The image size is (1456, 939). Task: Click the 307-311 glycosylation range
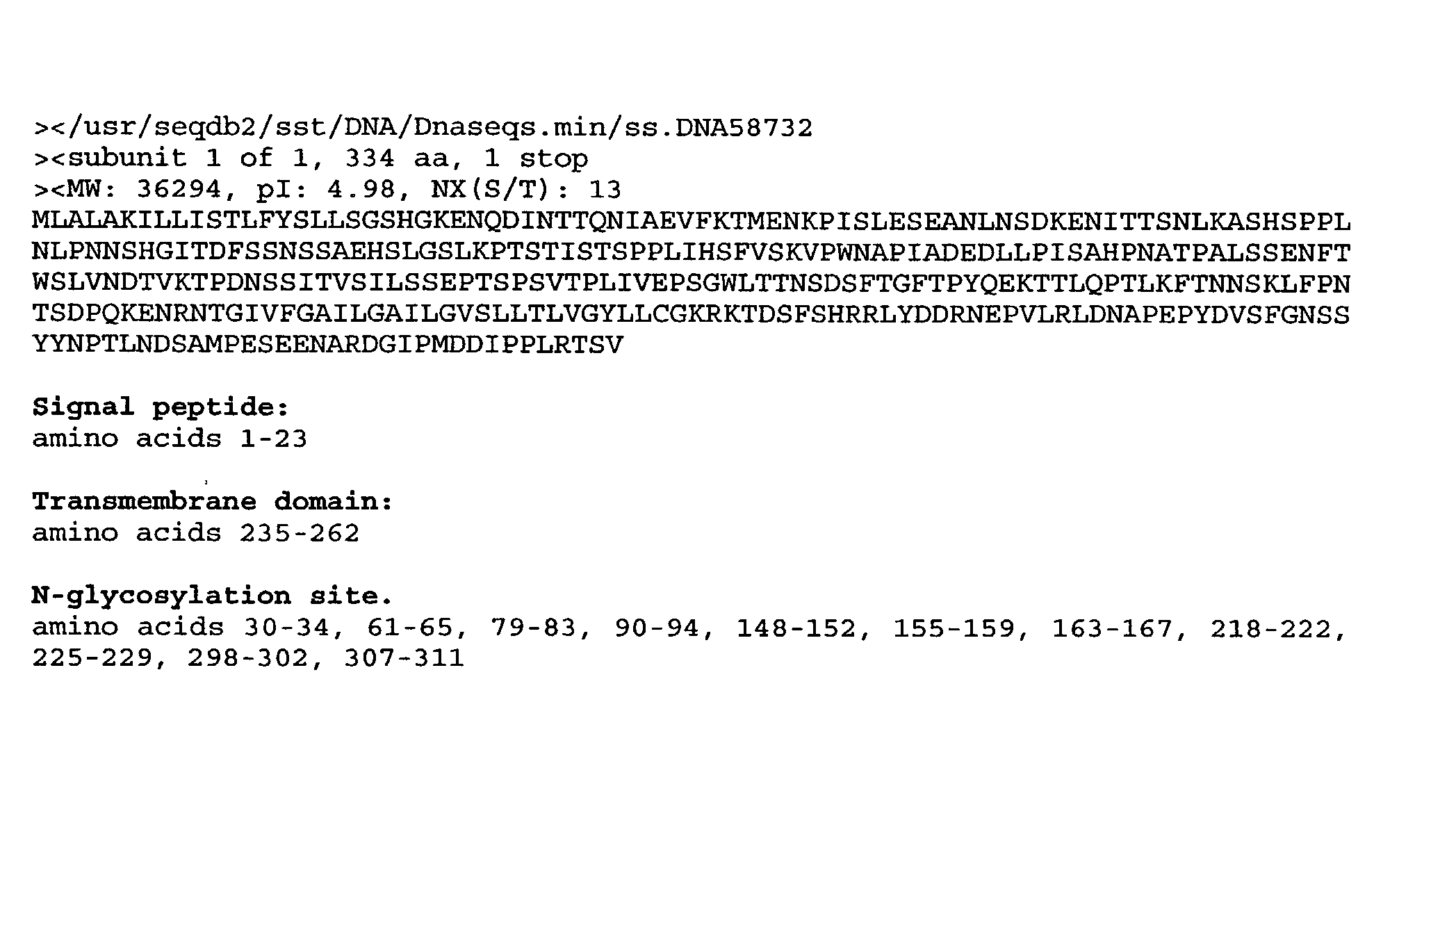(x=404, y=658)
